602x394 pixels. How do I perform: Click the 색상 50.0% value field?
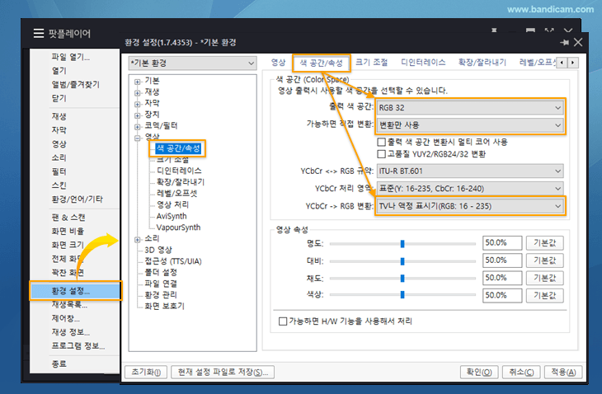[x=502, y=295]
